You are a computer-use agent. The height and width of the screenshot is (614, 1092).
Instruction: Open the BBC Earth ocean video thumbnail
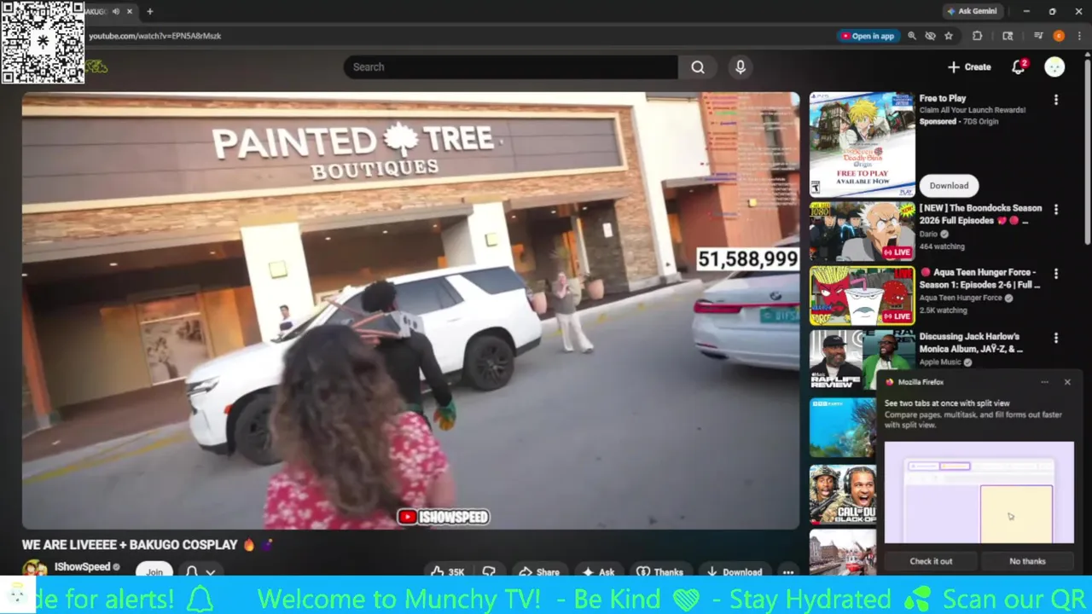click(x=843, y=427)
